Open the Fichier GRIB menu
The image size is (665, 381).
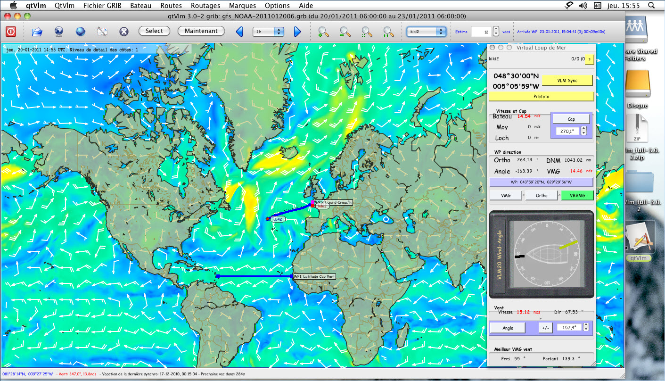pos(102,6)
